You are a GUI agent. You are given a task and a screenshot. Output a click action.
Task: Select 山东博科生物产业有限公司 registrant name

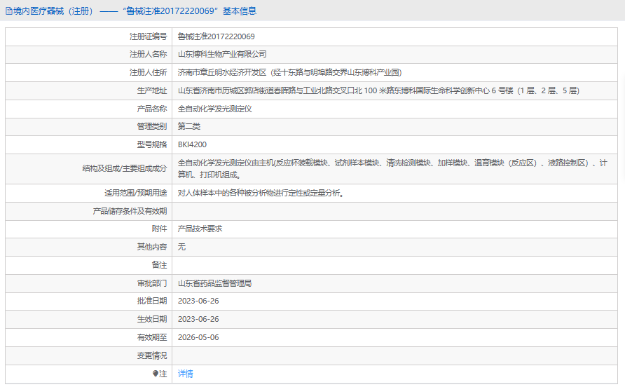point(222,54)
